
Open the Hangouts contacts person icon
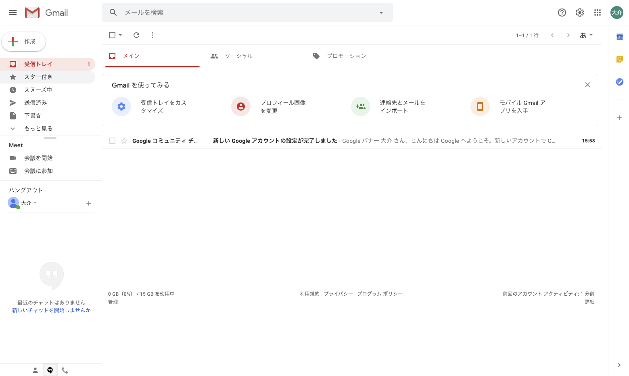[x=35, y=370]
